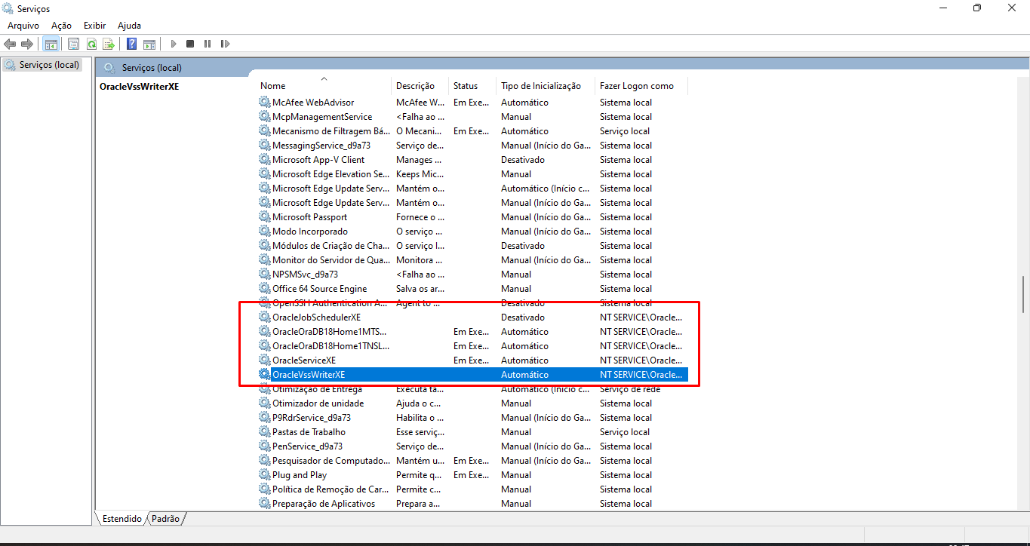Select the OracleVssWriterXE service row
Screen dimensions: 1030x546
pyautogui.click(x=472, y=375)
